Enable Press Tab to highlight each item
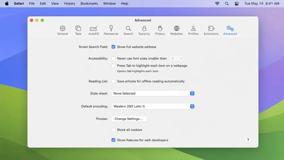Image resolution: width=284 pixels, height=160 pixels. coord(113,66)
